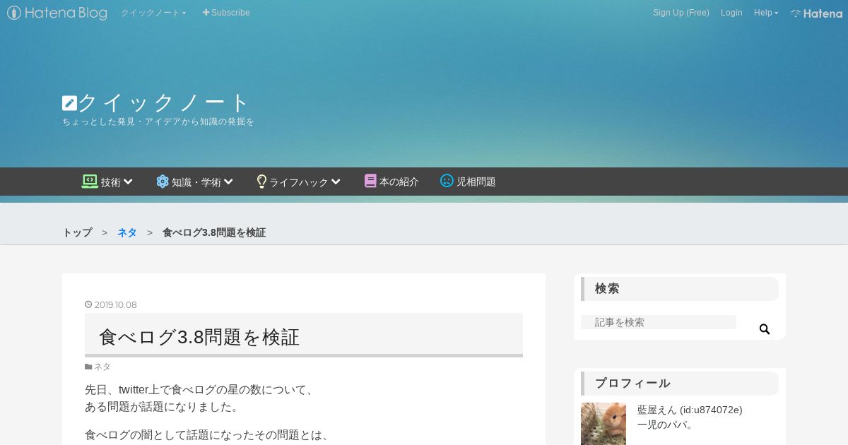
Task: Click the 食べログ3.8問題を検証 article title
Action: click(199, 337)
